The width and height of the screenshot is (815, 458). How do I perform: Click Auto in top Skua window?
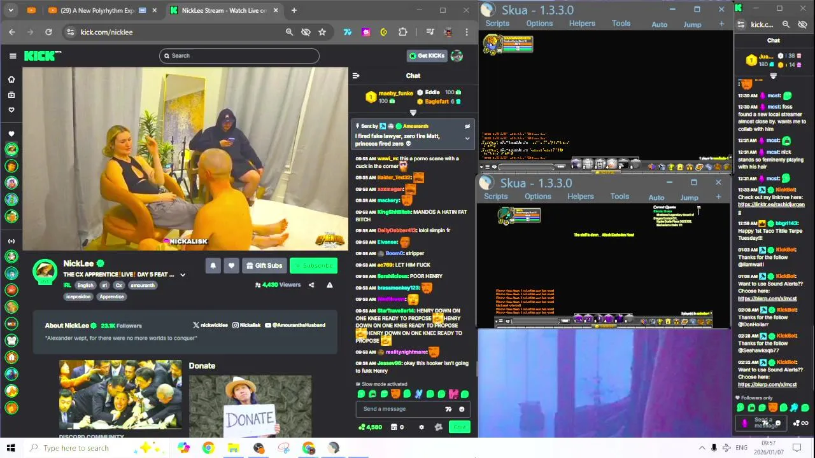tap(660, 25)
